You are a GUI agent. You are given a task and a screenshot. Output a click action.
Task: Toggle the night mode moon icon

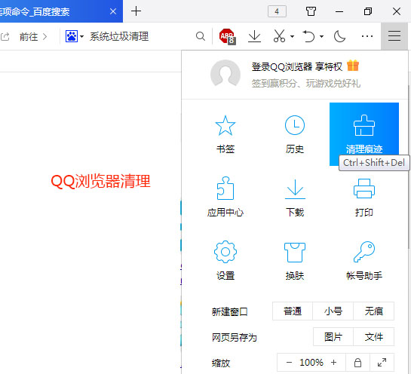point(339,36)
